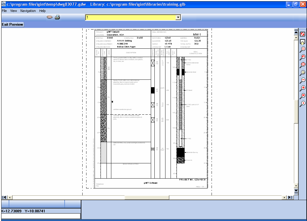Select the pan hand tool
307x221 pixels.
click(303, 42)
